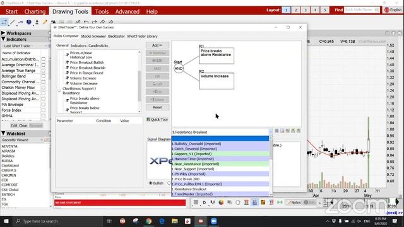Click the highlighted blue icon in the chart toolbar
This screenshot has height=227, width=404.
(254, 202)
